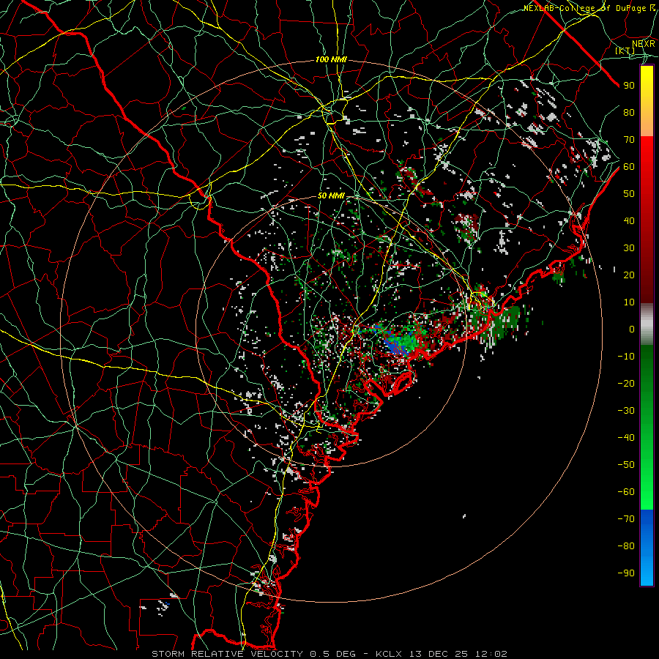659x659 pixels.
Task: Click the -80 value on velocity scale
Action: click(x=626, y=546)
